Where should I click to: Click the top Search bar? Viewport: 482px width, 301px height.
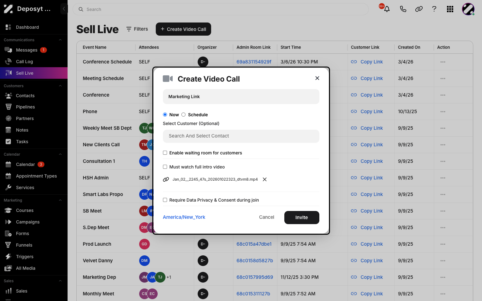(221, 9)
